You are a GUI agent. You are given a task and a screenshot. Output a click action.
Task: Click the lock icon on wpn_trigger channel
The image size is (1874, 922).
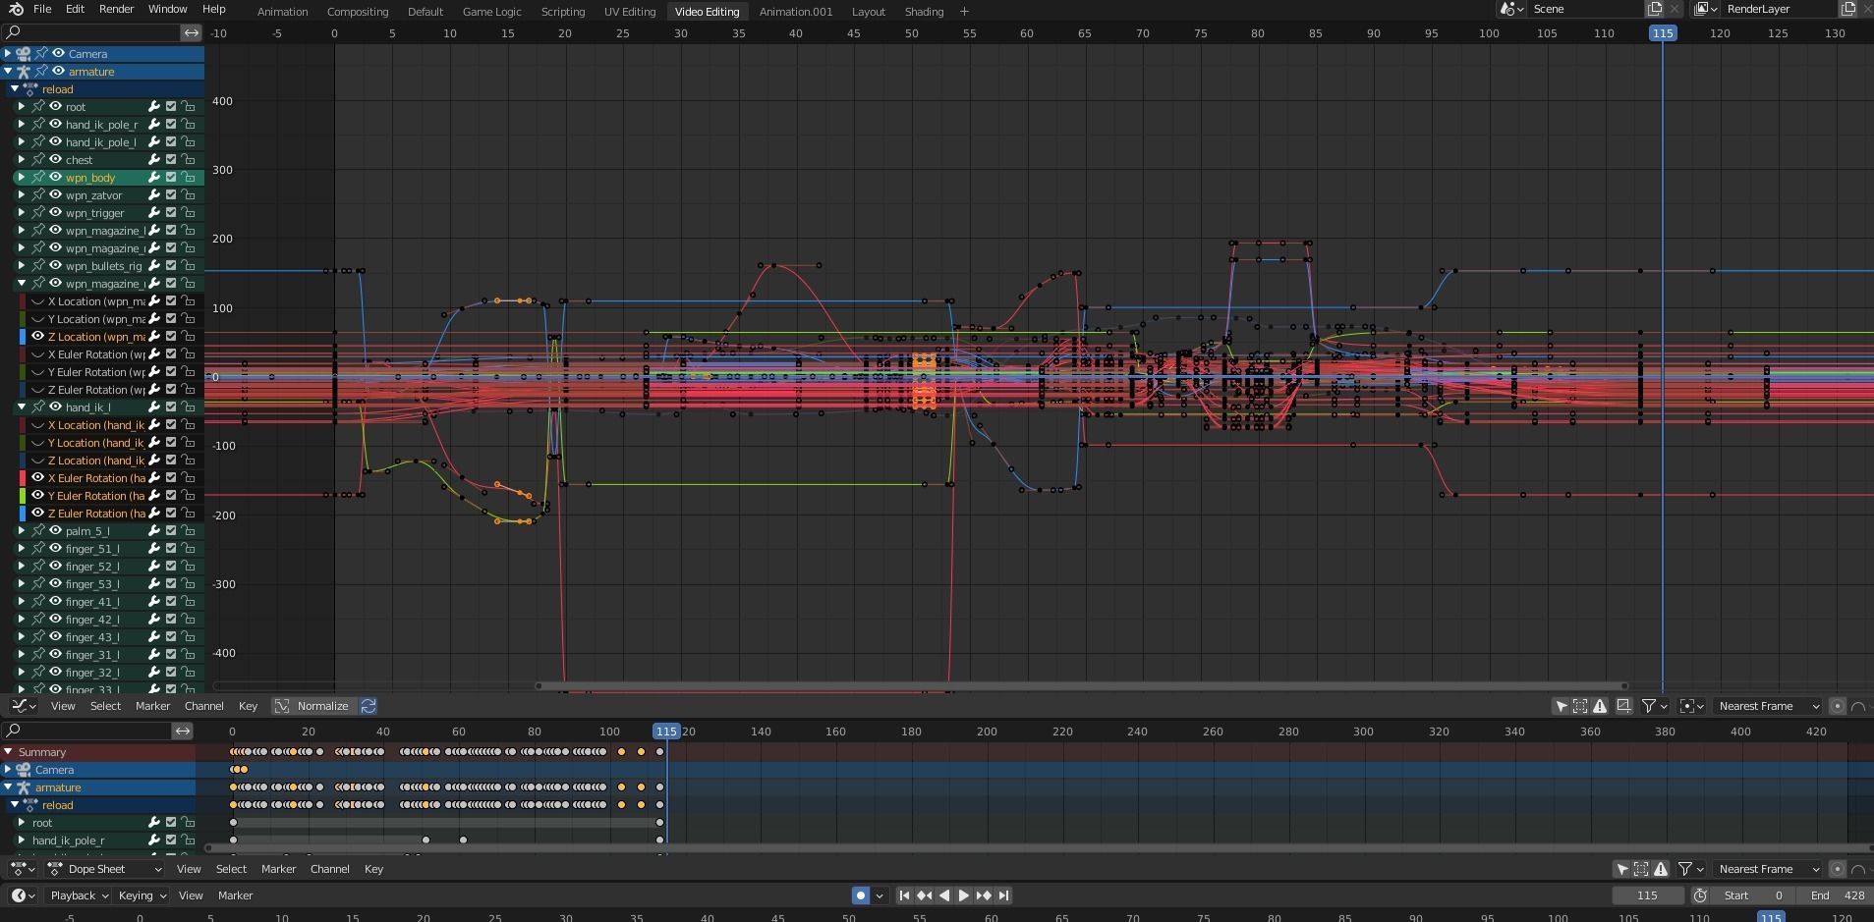point(188,213)
